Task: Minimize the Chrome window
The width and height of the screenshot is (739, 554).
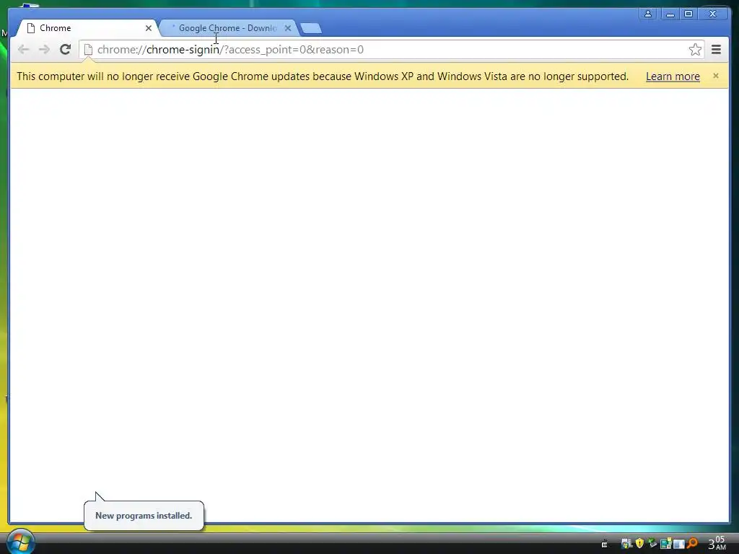Action: pos(670,14)
